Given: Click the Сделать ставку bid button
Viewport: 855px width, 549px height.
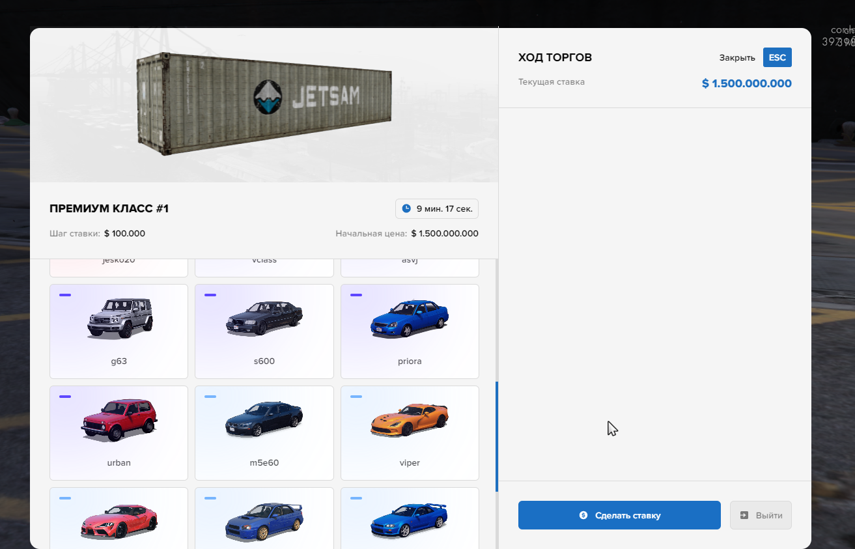Looking at the screenshot, I should pos(619,515).
